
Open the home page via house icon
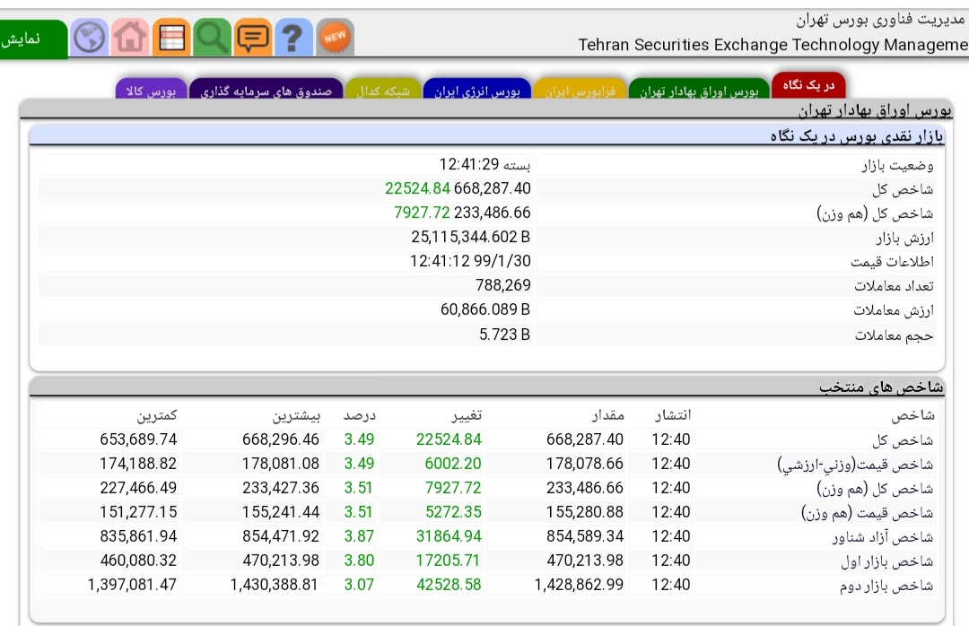point(130,38)
